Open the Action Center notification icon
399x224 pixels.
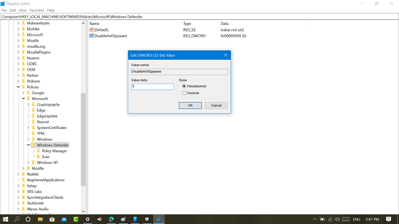389,219
